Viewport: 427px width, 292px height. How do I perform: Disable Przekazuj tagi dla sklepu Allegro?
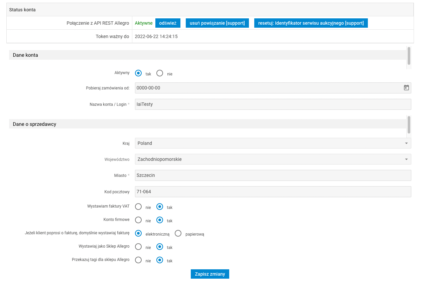tap(138, 260)
